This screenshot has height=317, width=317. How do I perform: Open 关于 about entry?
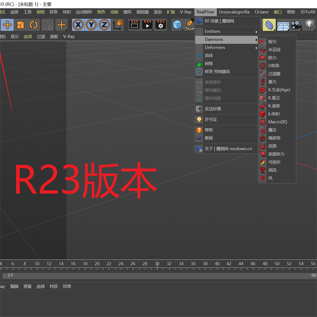[227, 149]
